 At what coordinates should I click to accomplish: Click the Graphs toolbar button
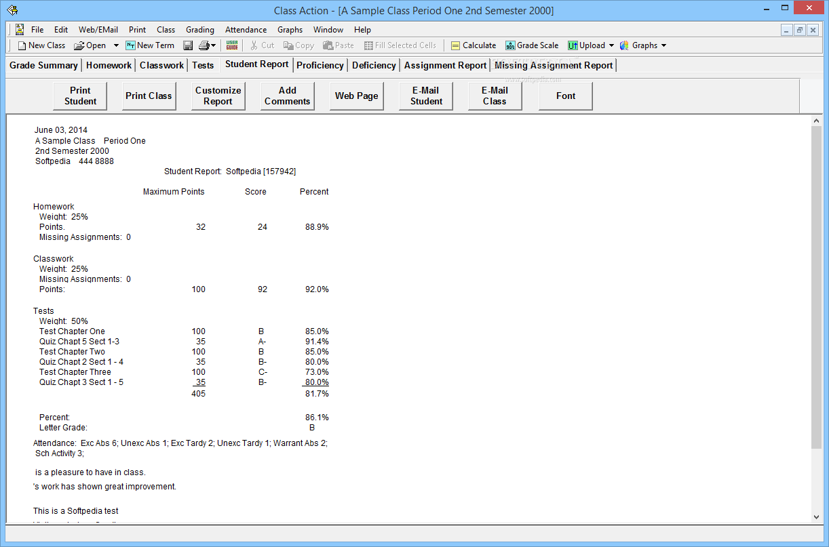click(x=638, y=45)
